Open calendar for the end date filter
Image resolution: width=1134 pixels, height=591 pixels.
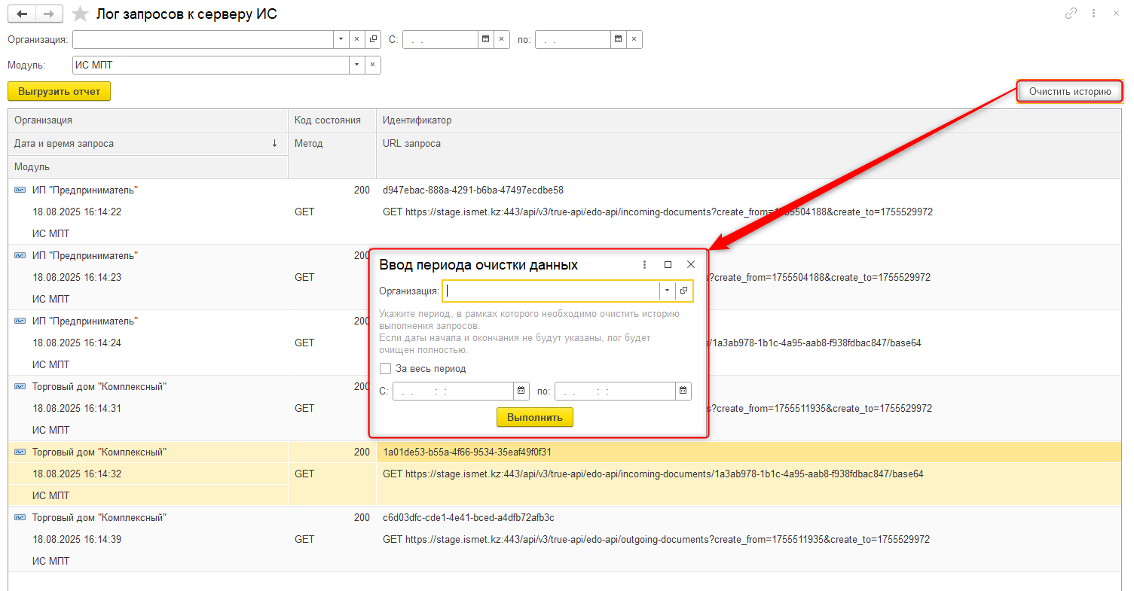tap(618, 39)
